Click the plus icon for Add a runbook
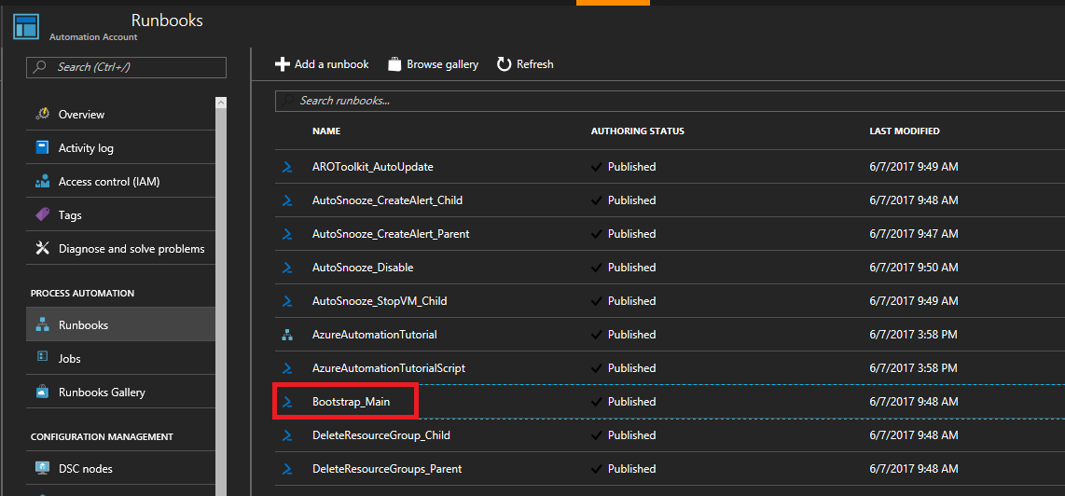The height and width of the screenshot is (496, 1065). click(282, 64)
